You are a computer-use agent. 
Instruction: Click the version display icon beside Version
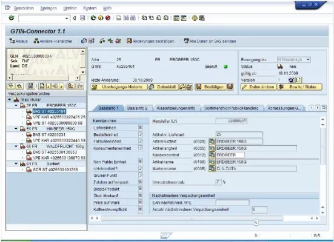291,80
